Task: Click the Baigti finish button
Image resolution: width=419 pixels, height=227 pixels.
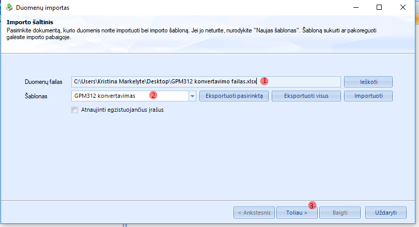Action: coord(339,212)
